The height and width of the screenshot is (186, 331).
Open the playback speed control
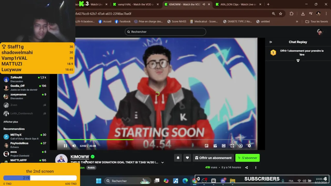[241, 146]
